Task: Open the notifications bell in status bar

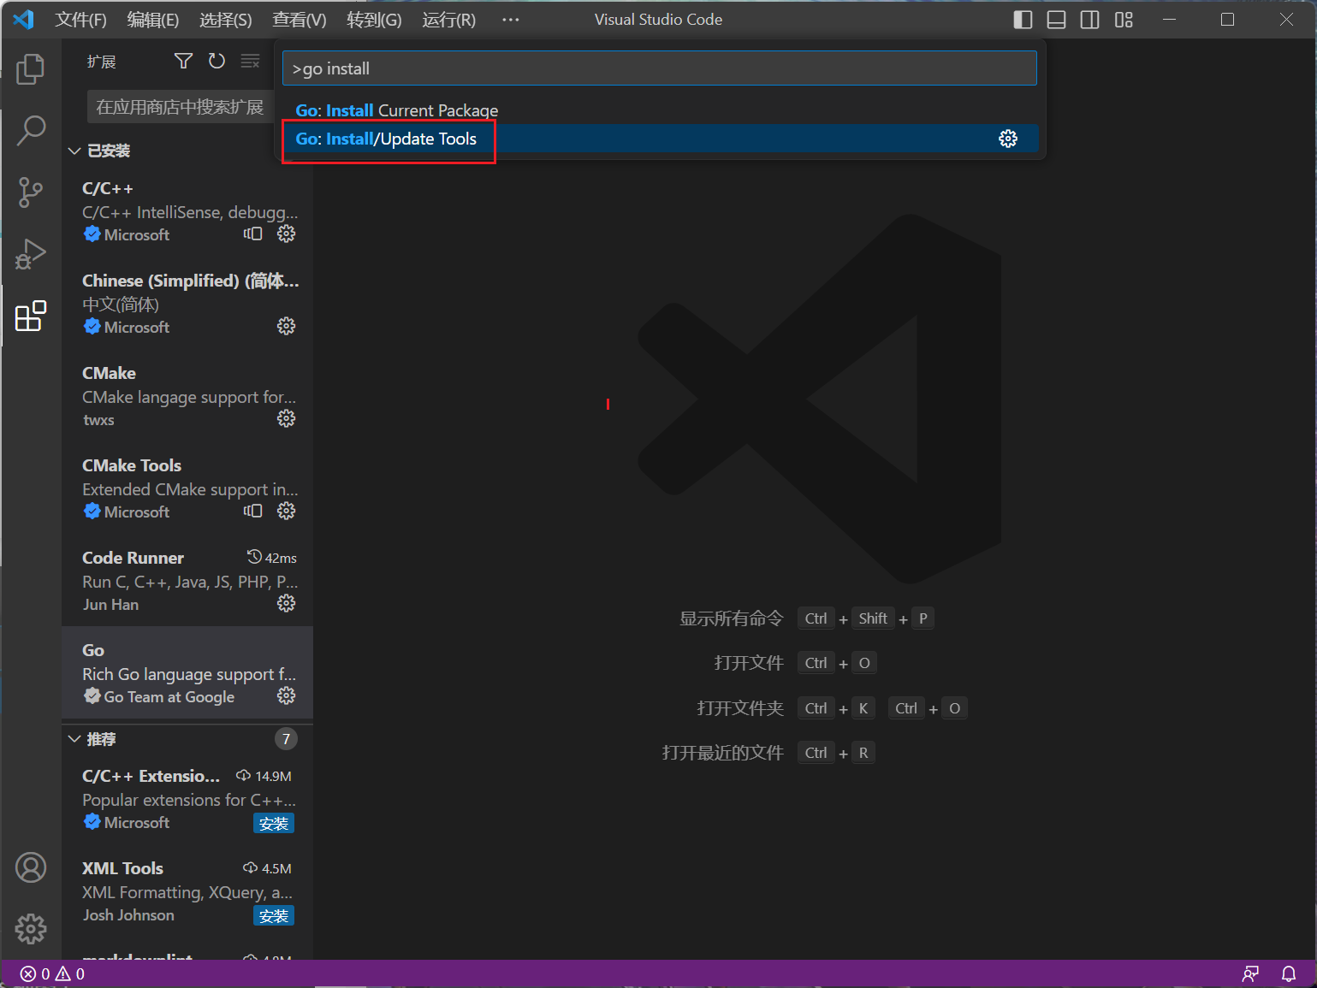Action: (1289, 973)
